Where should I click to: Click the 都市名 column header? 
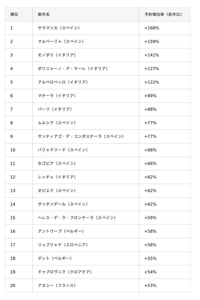[44, 15]
